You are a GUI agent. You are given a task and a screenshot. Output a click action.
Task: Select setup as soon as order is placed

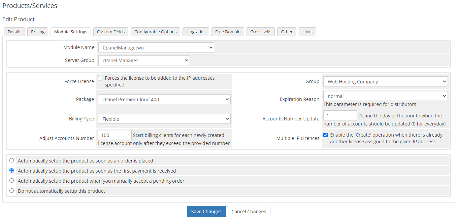[x=12, y=160]
